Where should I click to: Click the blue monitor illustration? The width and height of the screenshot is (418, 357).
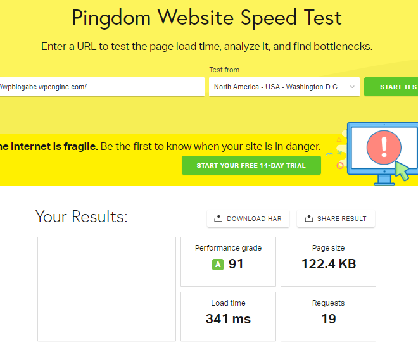(x=383, y=154)
